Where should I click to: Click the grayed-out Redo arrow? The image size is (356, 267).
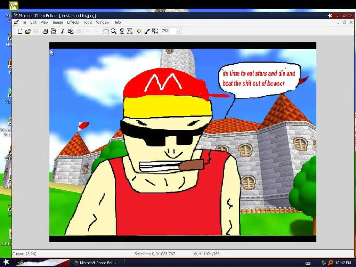96,31
